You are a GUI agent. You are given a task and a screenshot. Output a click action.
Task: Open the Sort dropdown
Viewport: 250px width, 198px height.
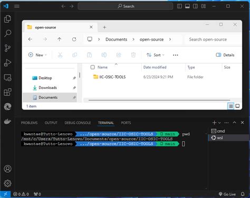pos(156,55)
